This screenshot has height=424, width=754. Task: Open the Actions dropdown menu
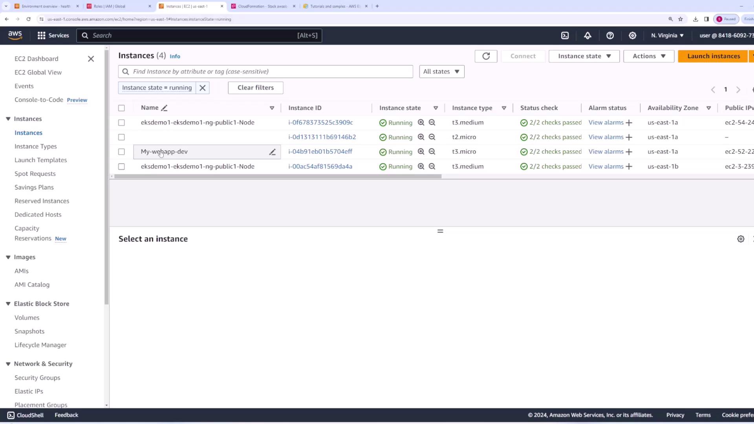(x=649, y=56)
